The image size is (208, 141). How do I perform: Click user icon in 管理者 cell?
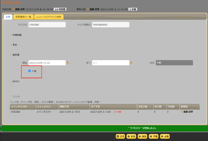(x=182, y=111)
